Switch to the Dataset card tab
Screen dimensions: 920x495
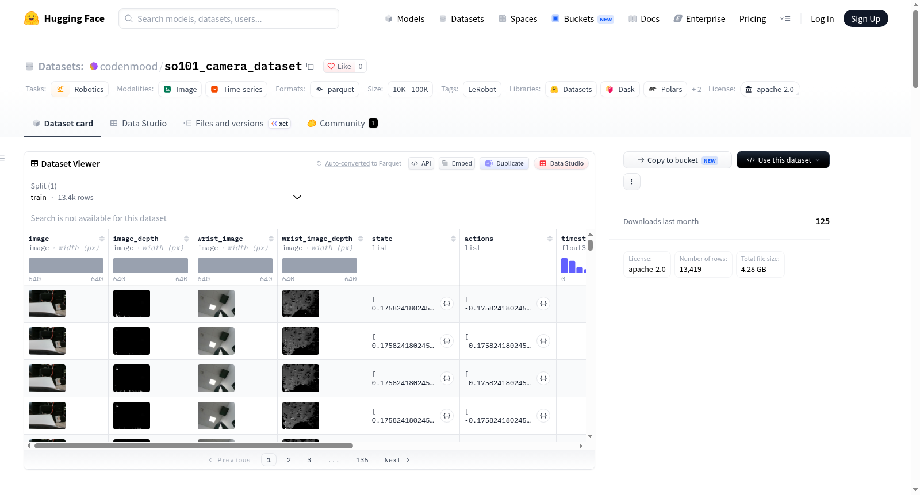tap(63, 123)
